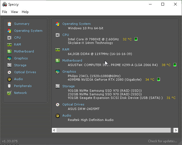Click the horizontal scrollbar right arrow
The width and height of the screenshot is (182, 145).
tap(176, 130)
